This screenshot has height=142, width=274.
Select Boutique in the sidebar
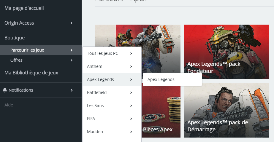tap(15, 38)
